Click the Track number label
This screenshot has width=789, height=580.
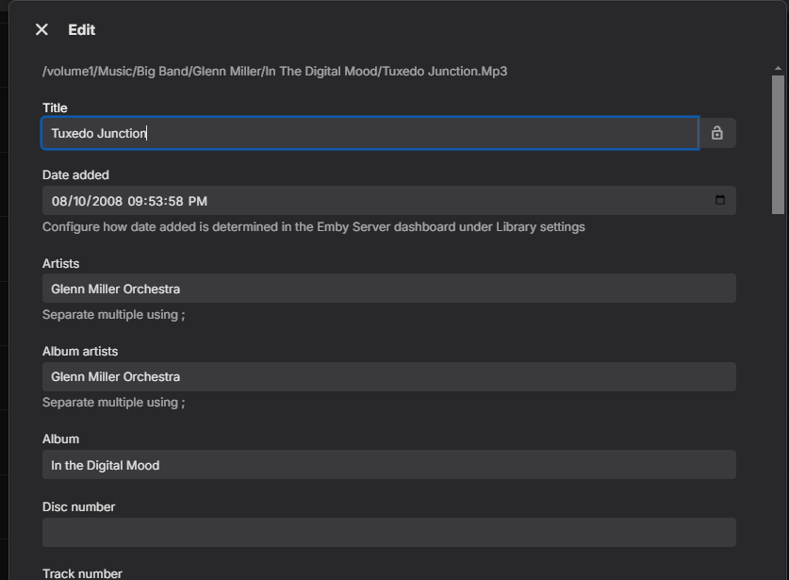pyautogui.click(x=82, y=572)
